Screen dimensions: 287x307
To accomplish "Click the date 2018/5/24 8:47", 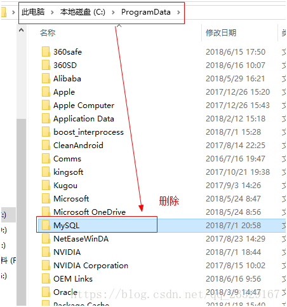I will [x=233, y=199].
